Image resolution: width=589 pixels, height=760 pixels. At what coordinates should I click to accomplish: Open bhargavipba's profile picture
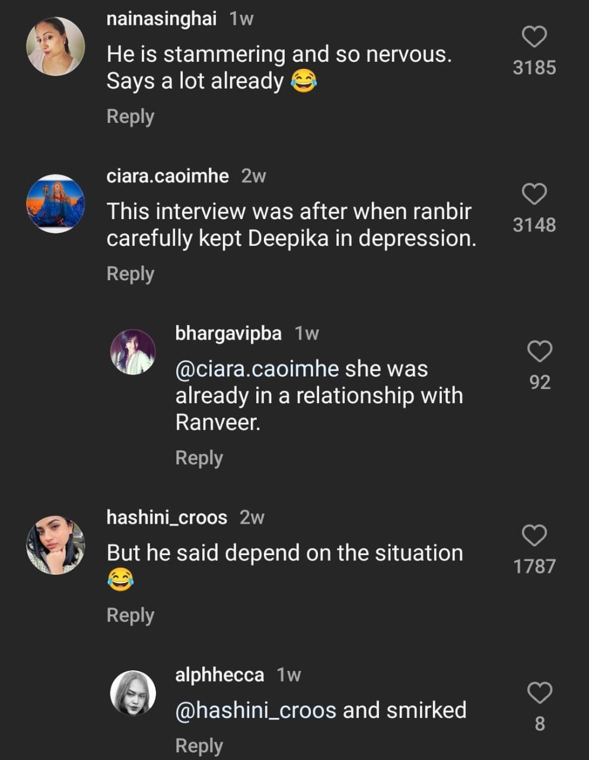click(133, 352)
